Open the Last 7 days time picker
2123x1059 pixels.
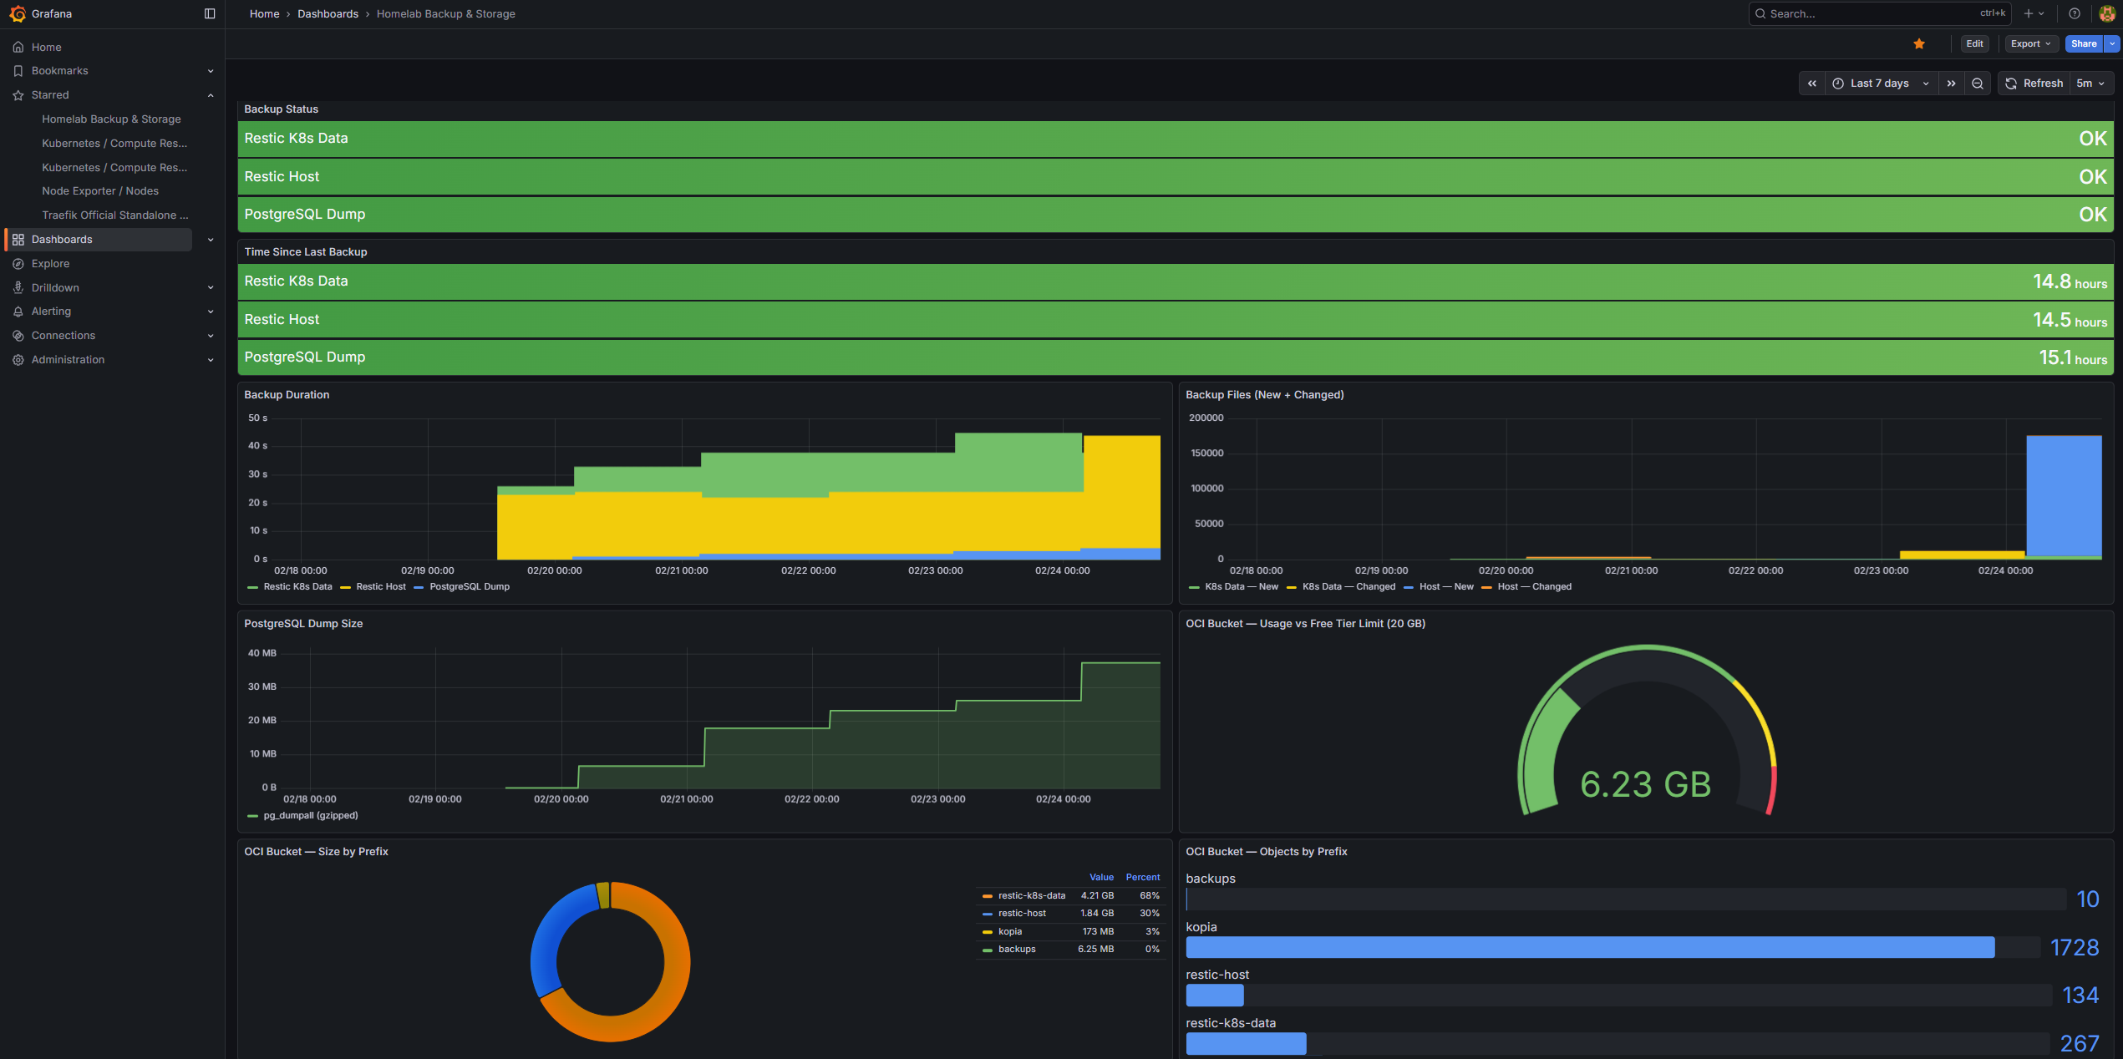(x=1878, y=83)
